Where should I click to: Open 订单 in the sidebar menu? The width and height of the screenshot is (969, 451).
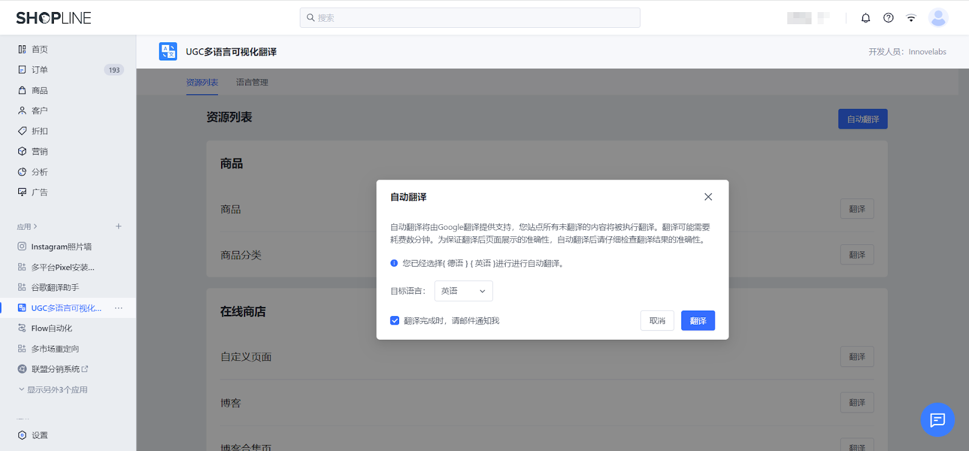[x=40, y=70]
